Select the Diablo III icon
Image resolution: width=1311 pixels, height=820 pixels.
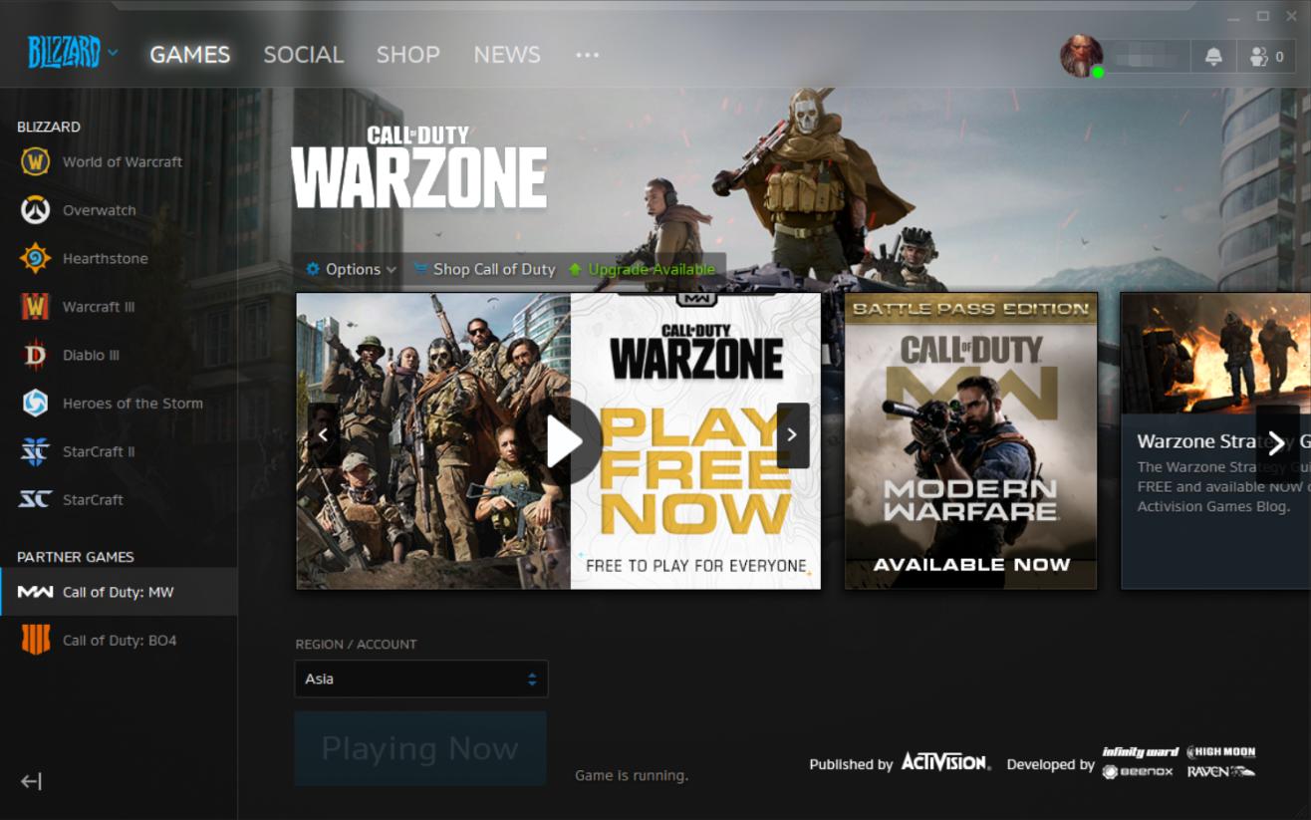(x=35, y=355)
